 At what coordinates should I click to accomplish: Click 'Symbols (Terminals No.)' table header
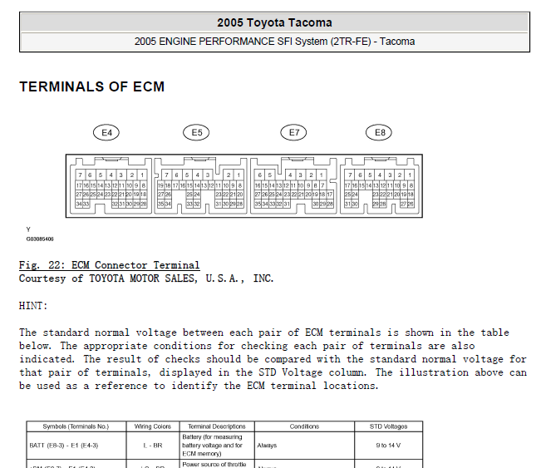[x=76, y=426]
